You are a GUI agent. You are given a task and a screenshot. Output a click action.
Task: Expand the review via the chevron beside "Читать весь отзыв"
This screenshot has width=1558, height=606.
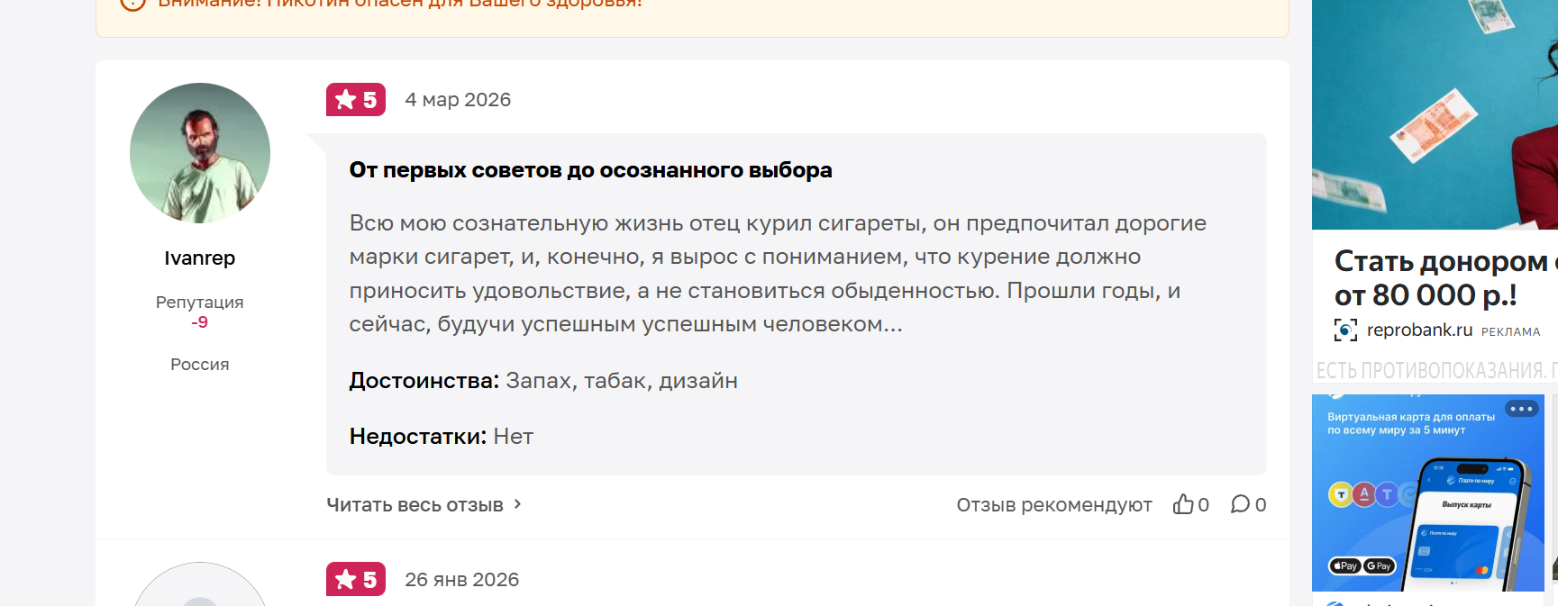tap(517, 504)
